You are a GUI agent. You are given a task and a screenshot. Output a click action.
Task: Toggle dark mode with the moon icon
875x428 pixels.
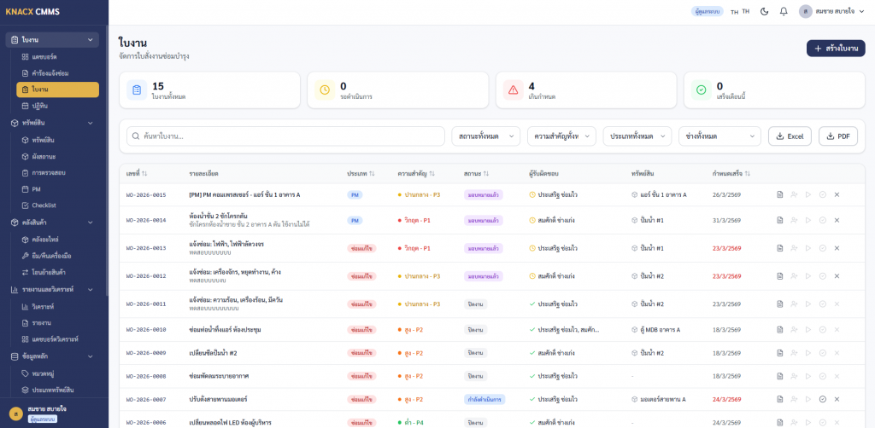[x=764, y=11]
